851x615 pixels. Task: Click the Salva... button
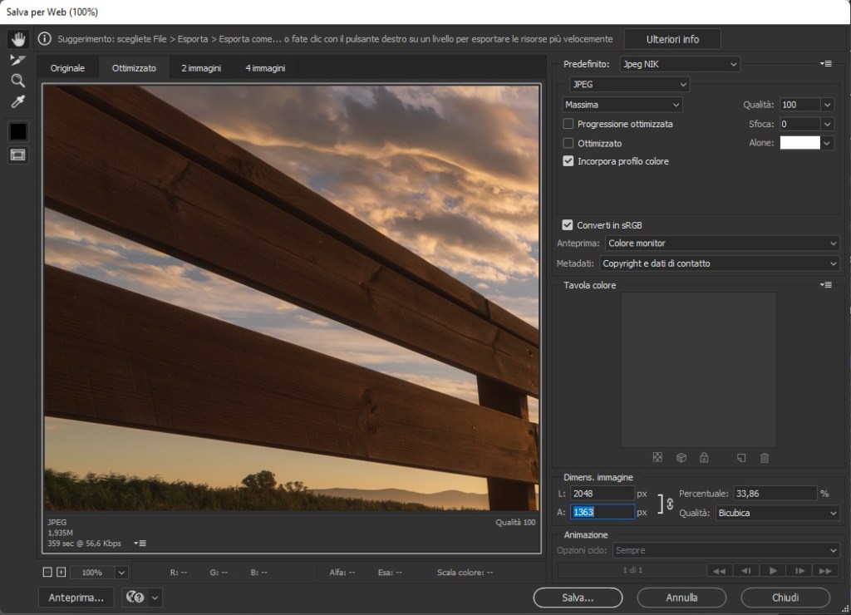(x=577, y=598)
